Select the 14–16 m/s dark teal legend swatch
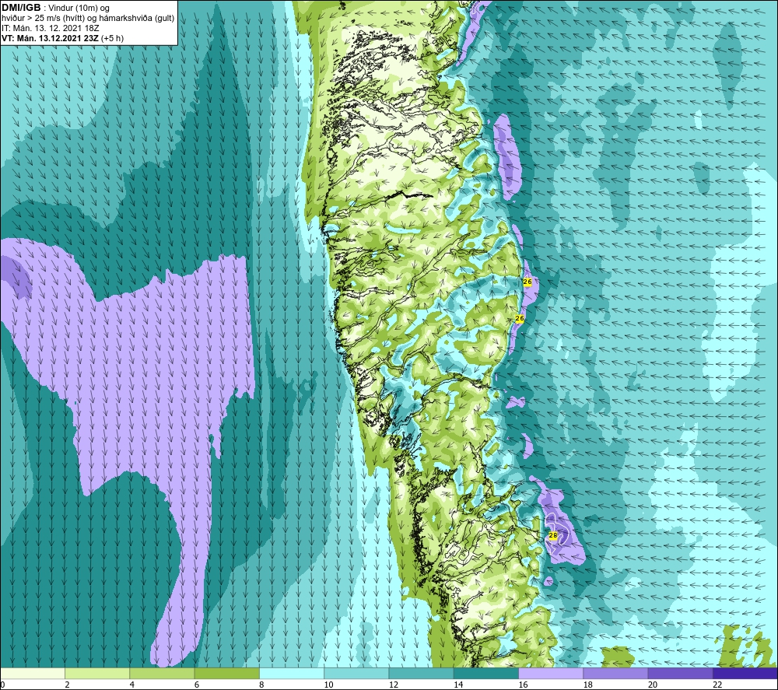Image resolution: width=778 pixels, height=690 pixels. pos(486,673)
